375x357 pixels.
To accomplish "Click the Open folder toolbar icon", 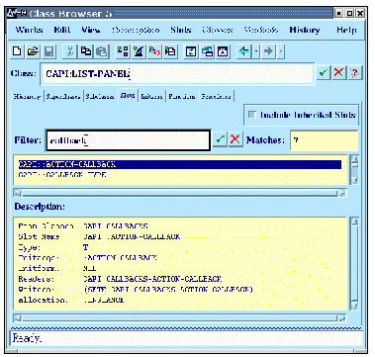I will [33, 51].
